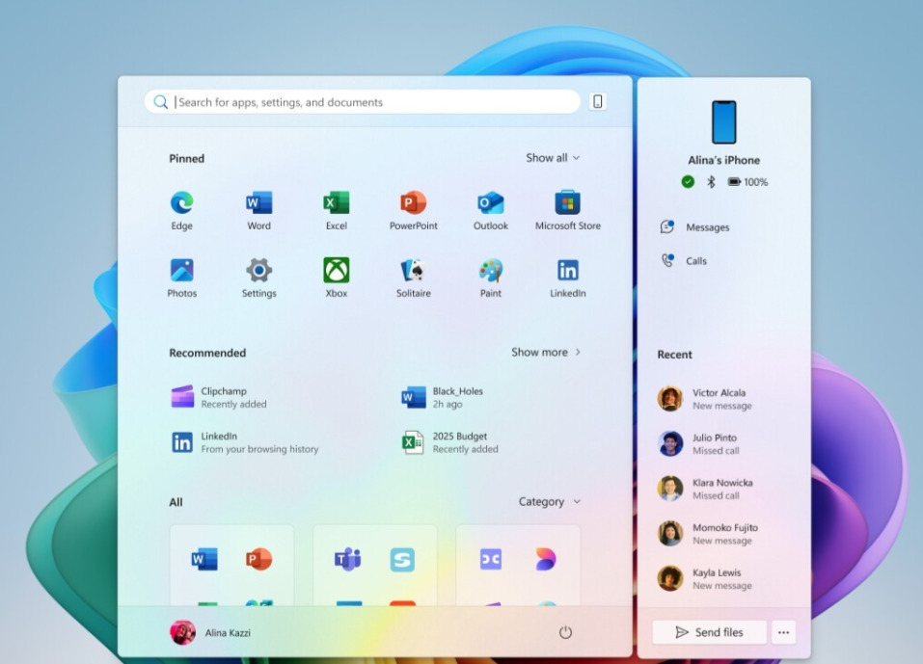Image resolution: width=923 pixels, height=664 pixels.
Task: Expand Show more recommended items
Action: (546, 352)
